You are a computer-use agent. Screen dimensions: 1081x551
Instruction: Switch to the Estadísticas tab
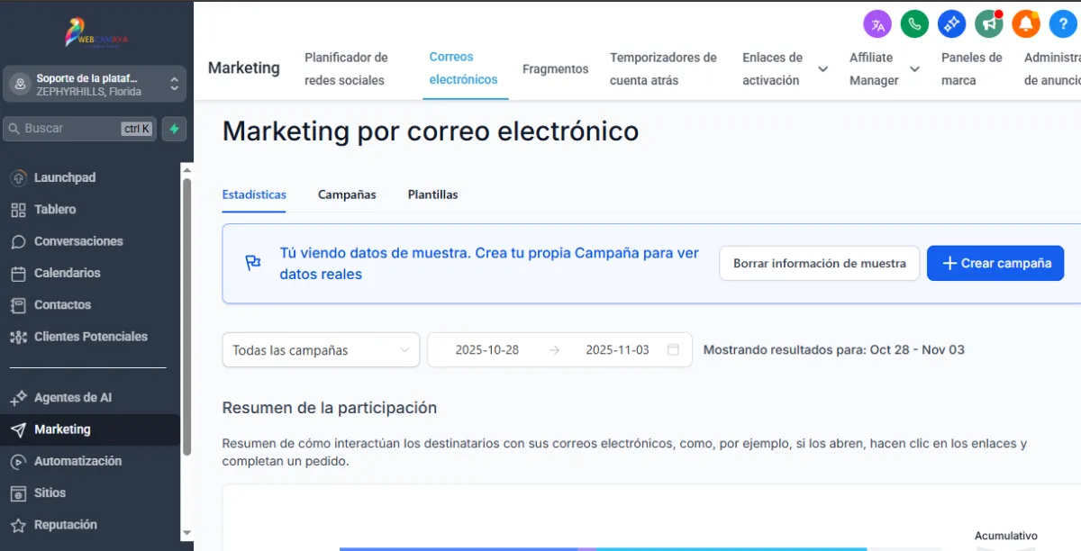(254, 194)
